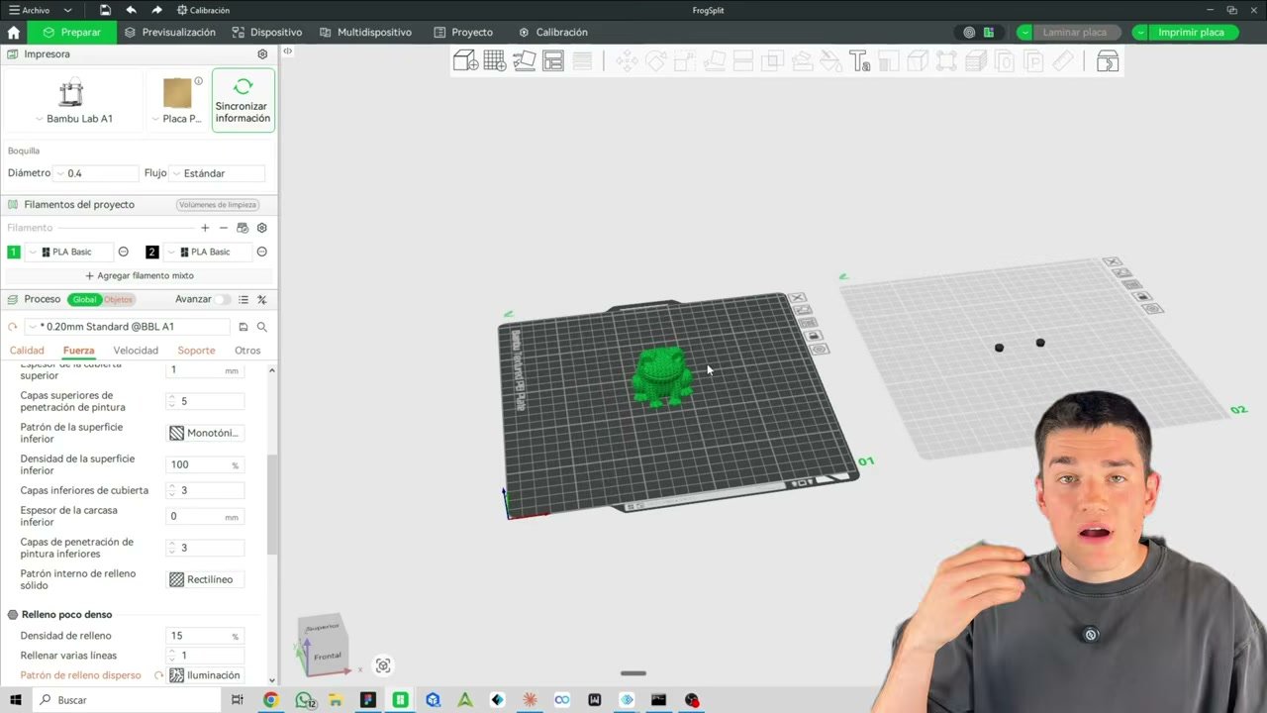
Task: Open edit options for filament 2
Action: 262,252
